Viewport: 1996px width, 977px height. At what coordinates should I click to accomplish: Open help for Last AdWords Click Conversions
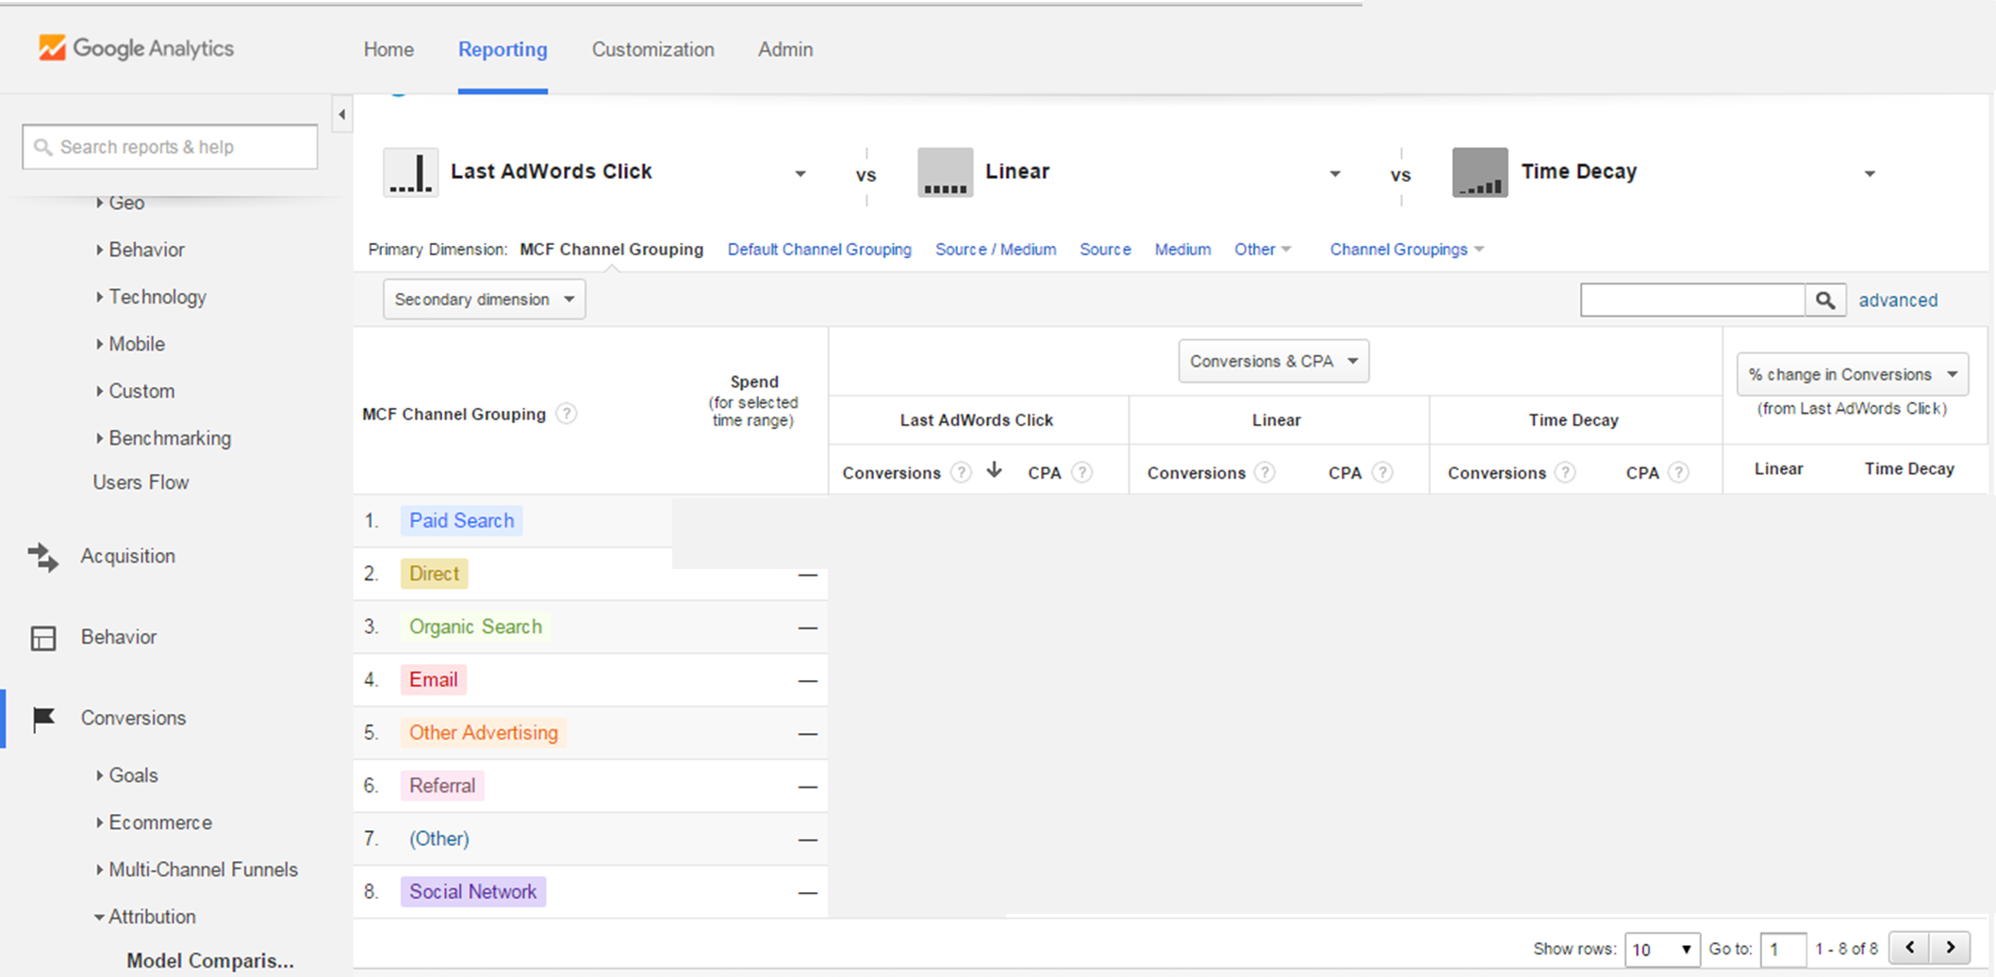[961, 473]
